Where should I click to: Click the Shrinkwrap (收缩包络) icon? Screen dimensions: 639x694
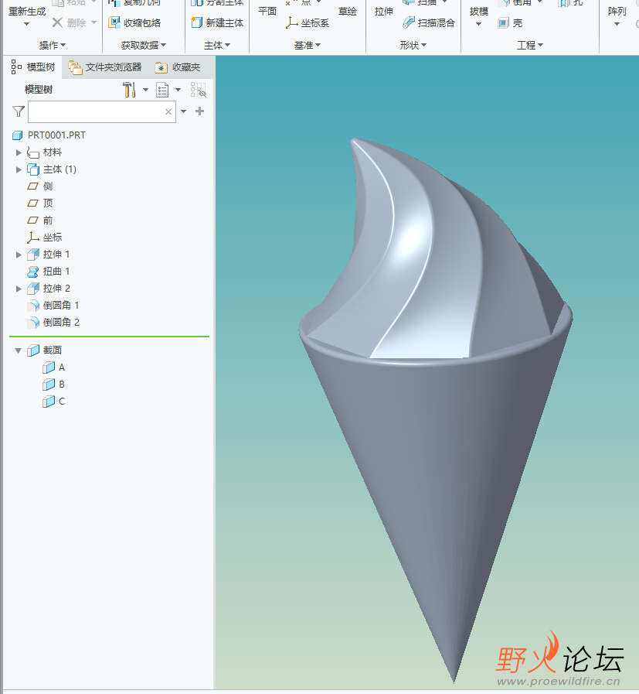114,22
